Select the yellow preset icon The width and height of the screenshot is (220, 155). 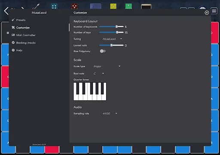pos(113,6)
